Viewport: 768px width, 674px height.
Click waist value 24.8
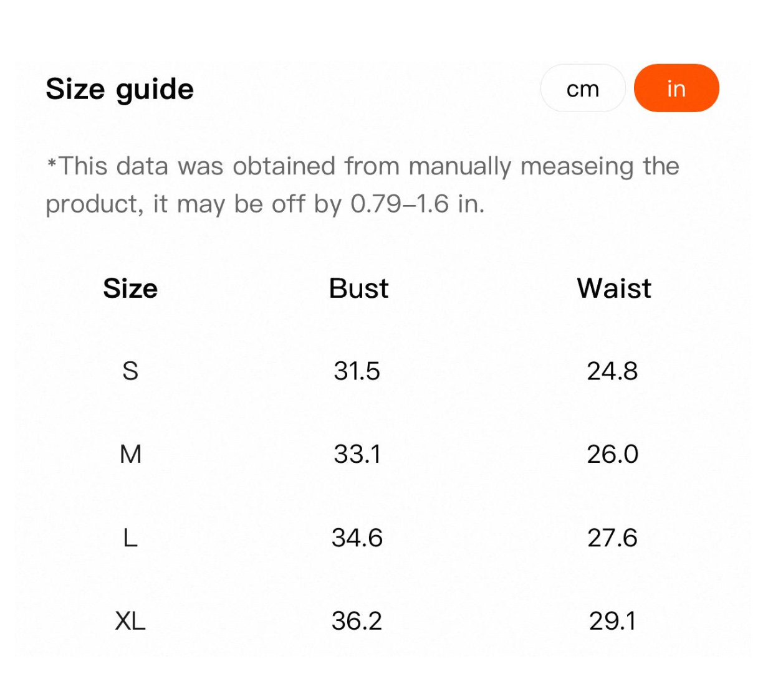coord(612,371)
